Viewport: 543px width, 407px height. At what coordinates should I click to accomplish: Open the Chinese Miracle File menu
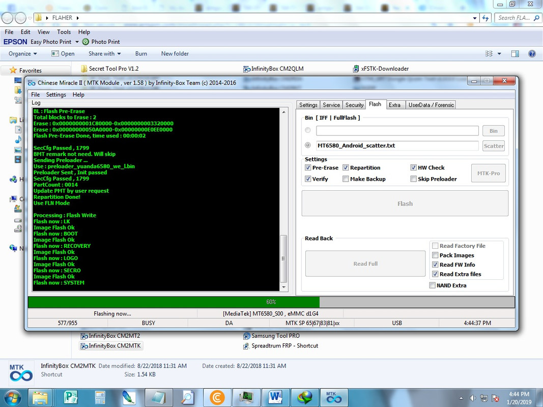[35, 95]
